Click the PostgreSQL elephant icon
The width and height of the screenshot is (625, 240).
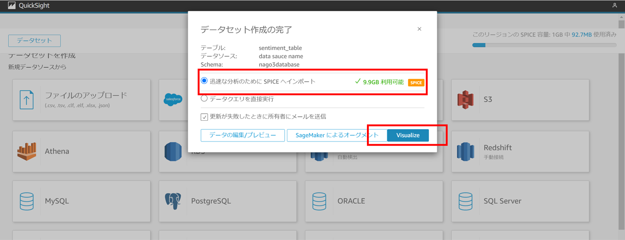[x=173, y=201]
